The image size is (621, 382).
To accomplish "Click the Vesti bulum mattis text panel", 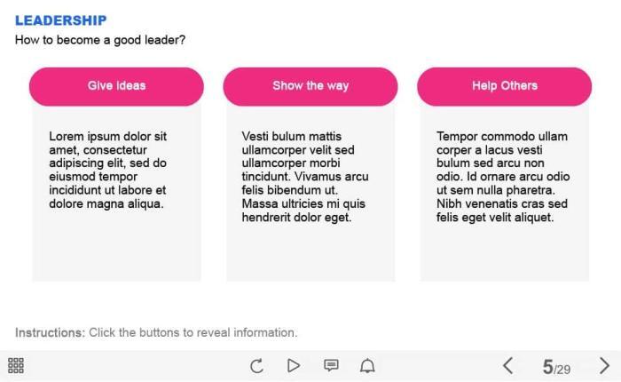I will point(304,177).
